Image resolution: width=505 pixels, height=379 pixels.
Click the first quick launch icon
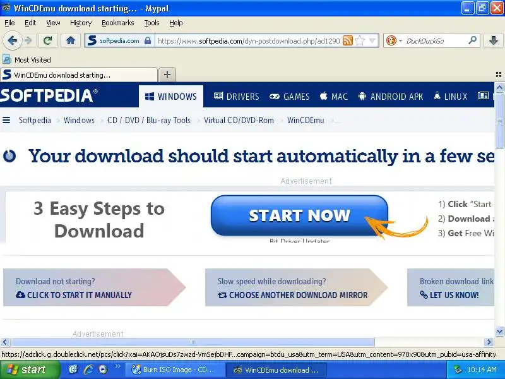point(73,370)
